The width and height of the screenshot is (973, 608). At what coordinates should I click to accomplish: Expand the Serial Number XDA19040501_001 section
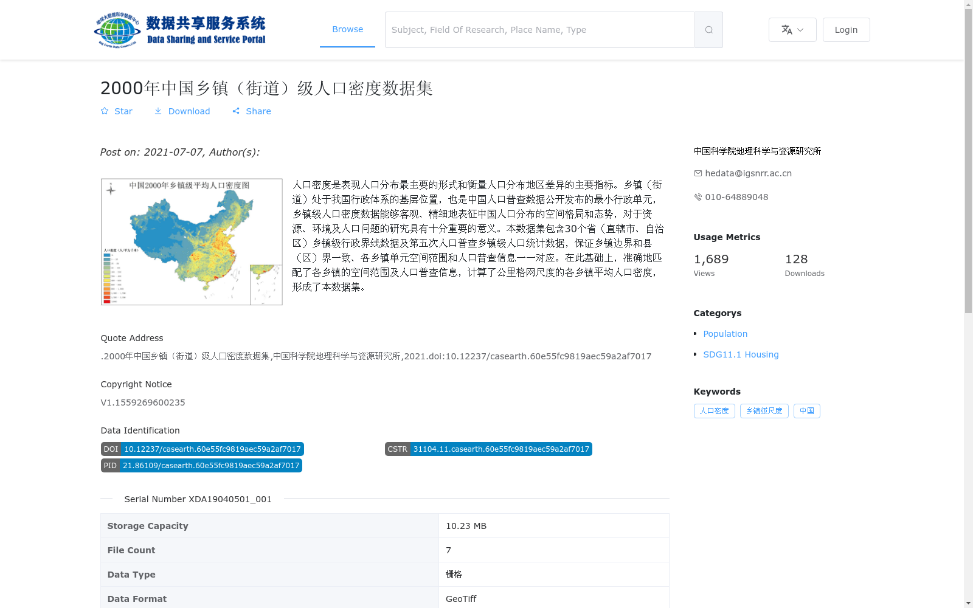pyautogui.click(x=197, y=499)
